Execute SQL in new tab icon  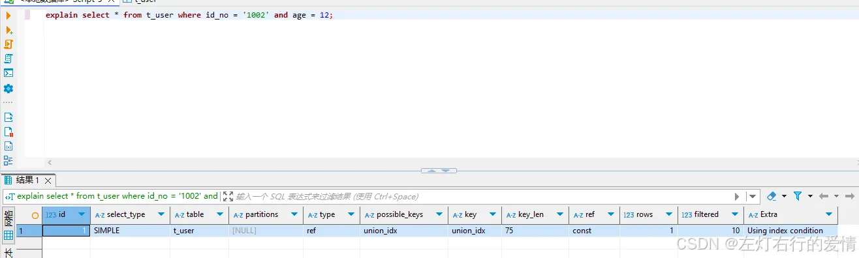tap(9, 30)
